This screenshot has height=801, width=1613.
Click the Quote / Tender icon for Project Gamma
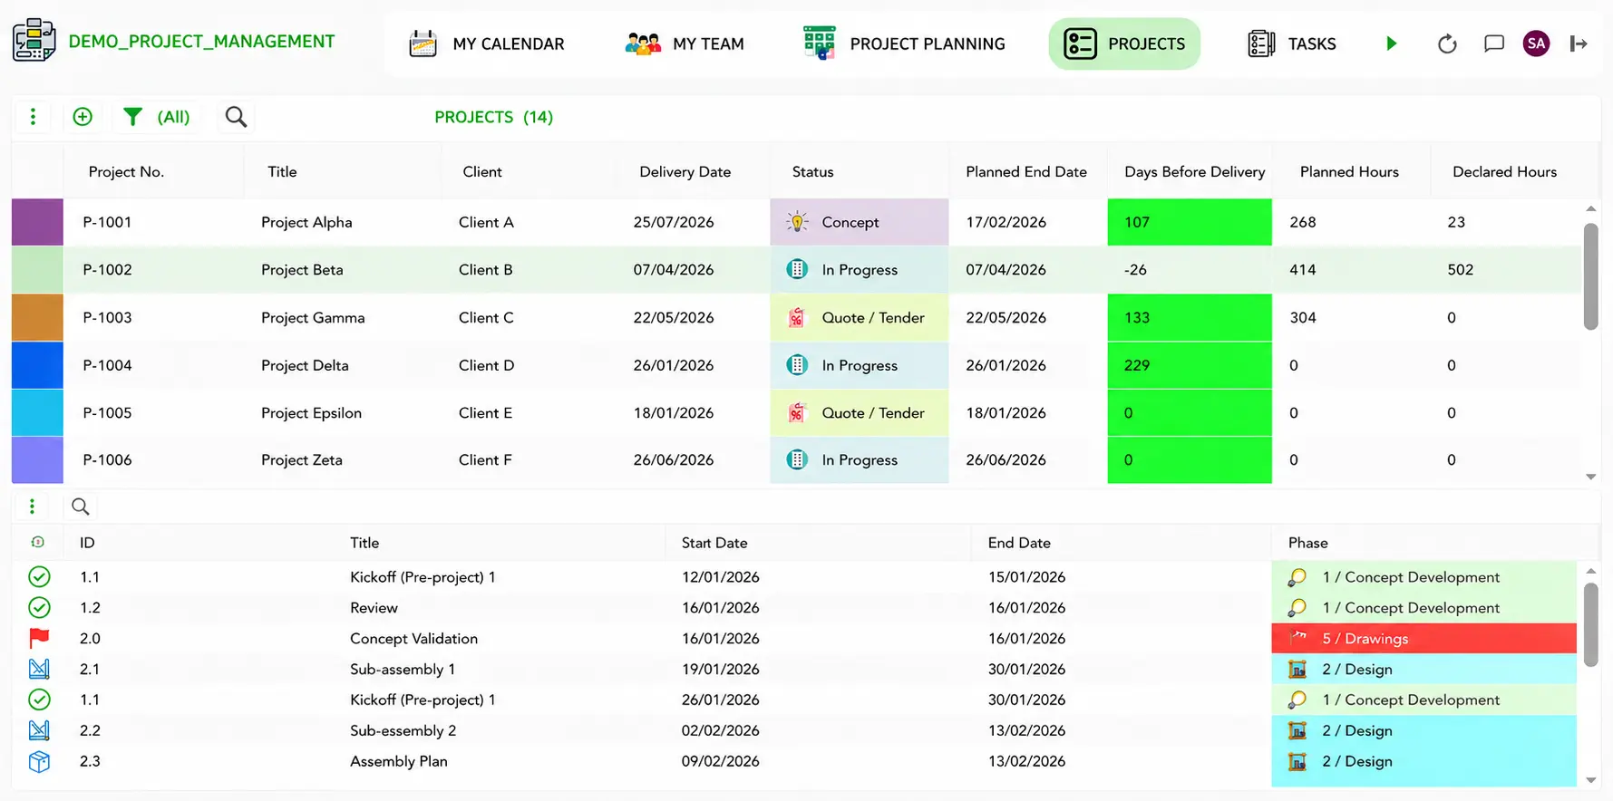point(797,317)
